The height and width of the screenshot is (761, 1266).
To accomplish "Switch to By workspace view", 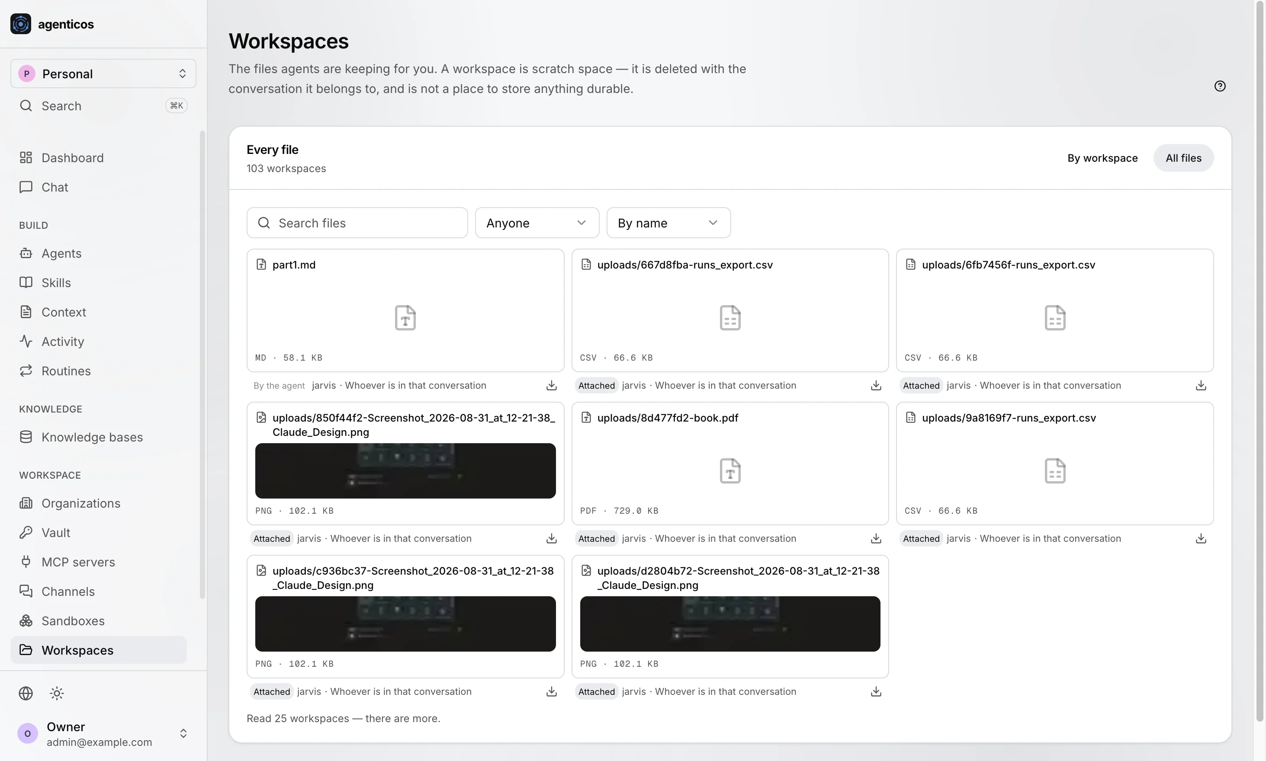I will 1102,158.
